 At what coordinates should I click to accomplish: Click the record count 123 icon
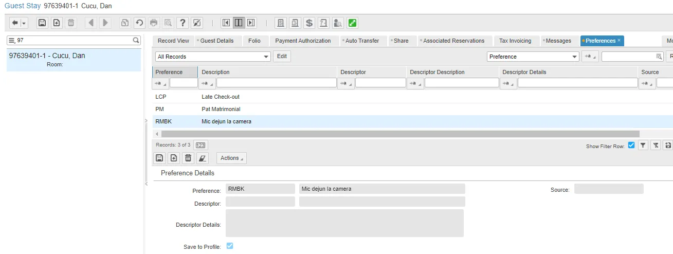point(201,145)
